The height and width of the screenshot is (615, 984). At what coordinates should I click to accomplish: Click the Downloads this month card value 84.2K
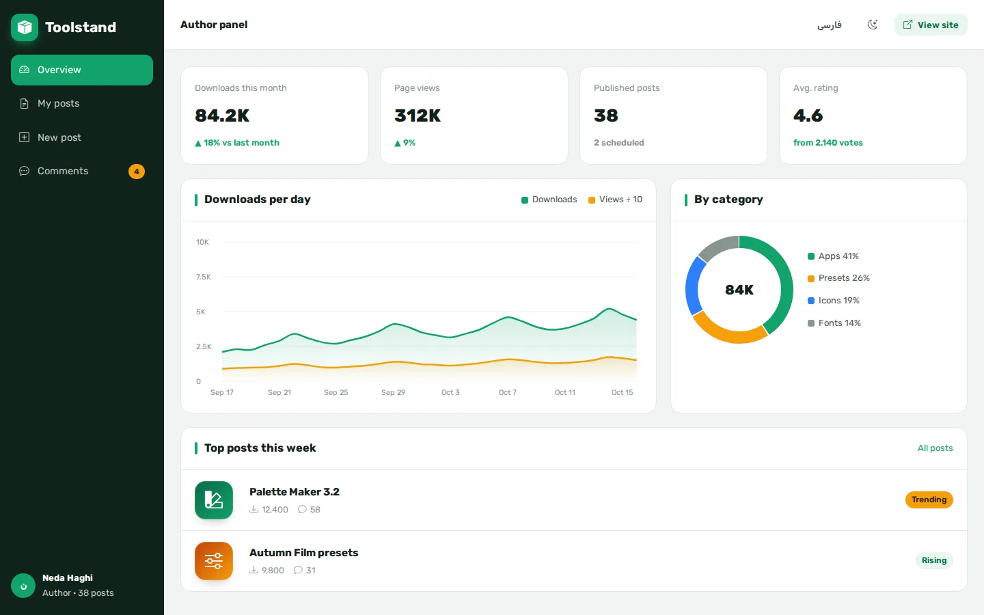point(222,115)
